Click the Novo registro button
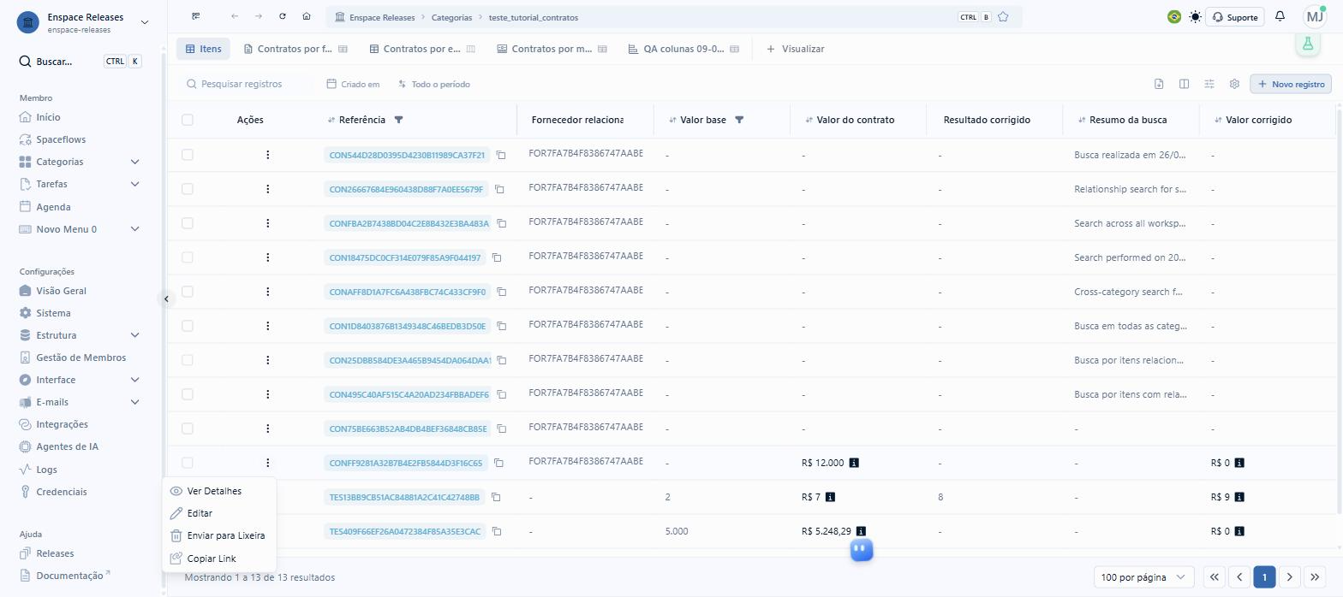The image size is (1343, 597). pyautogui.click(x=1291, y=84)
